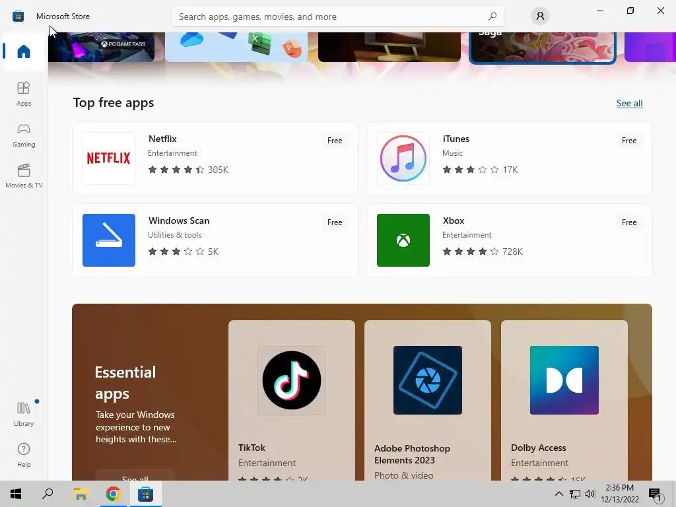Screen dimensions: 676x507
Task: Focus the Search apps, games, movies field
Action: point(337,17)
